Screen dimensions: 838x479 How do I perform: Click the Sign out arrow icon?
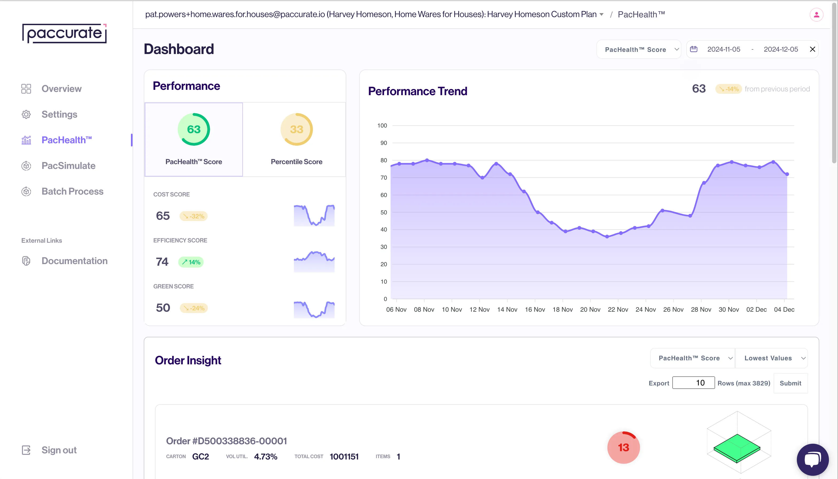tap(26, 450)
